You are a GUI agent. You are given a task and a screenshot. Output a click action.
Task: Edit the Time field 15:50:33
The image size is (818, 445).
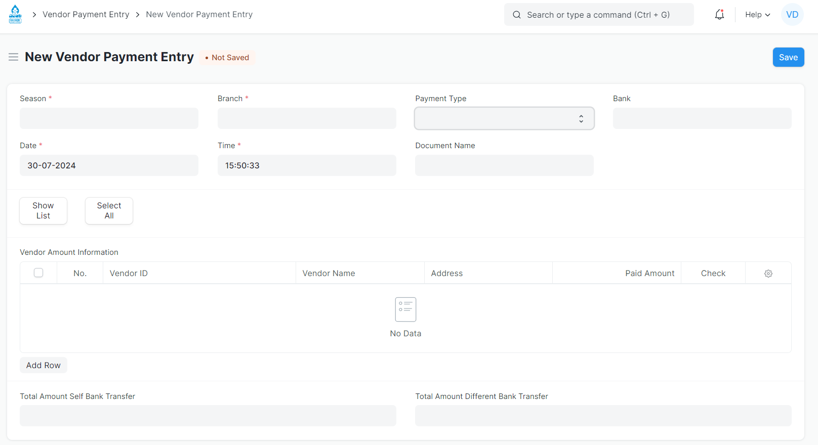coord(307,165)
